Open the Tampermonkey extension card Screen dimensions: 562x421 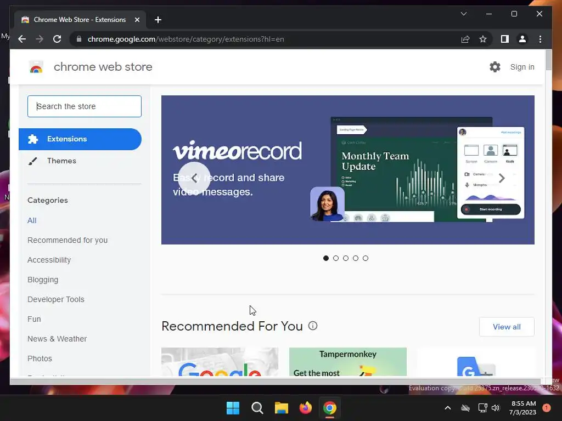click(347, 362)
